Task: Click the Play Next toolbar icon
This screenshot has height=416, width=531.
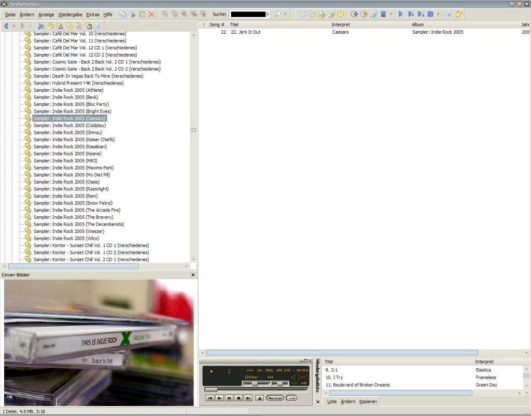Action: [411, 14]
